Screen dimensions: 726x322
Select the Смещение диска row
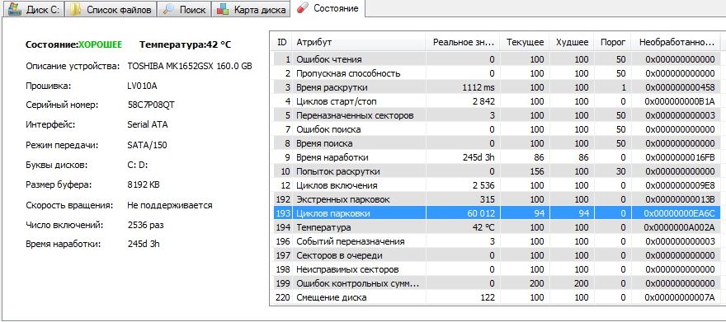pos(496,297)
